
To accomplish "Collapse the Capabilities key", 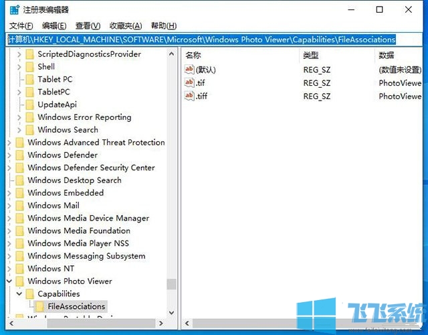I will pos(19,293).
